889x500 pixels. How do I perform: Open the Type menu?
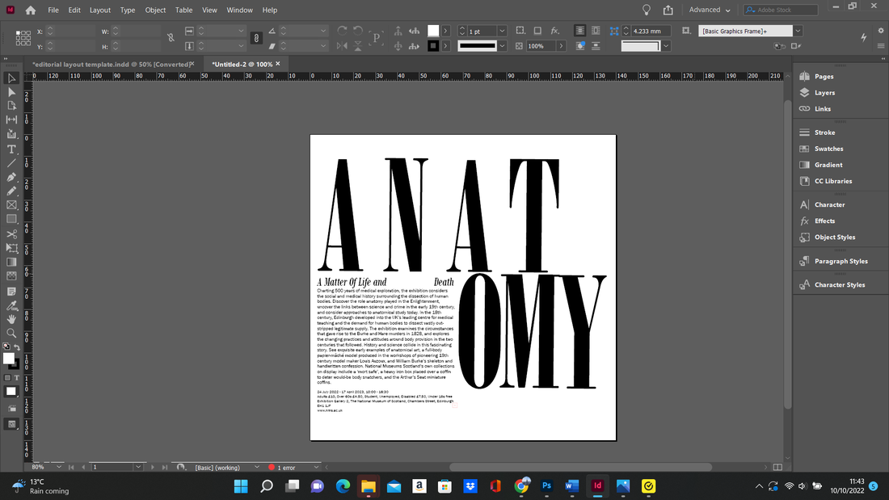point(128,11)
